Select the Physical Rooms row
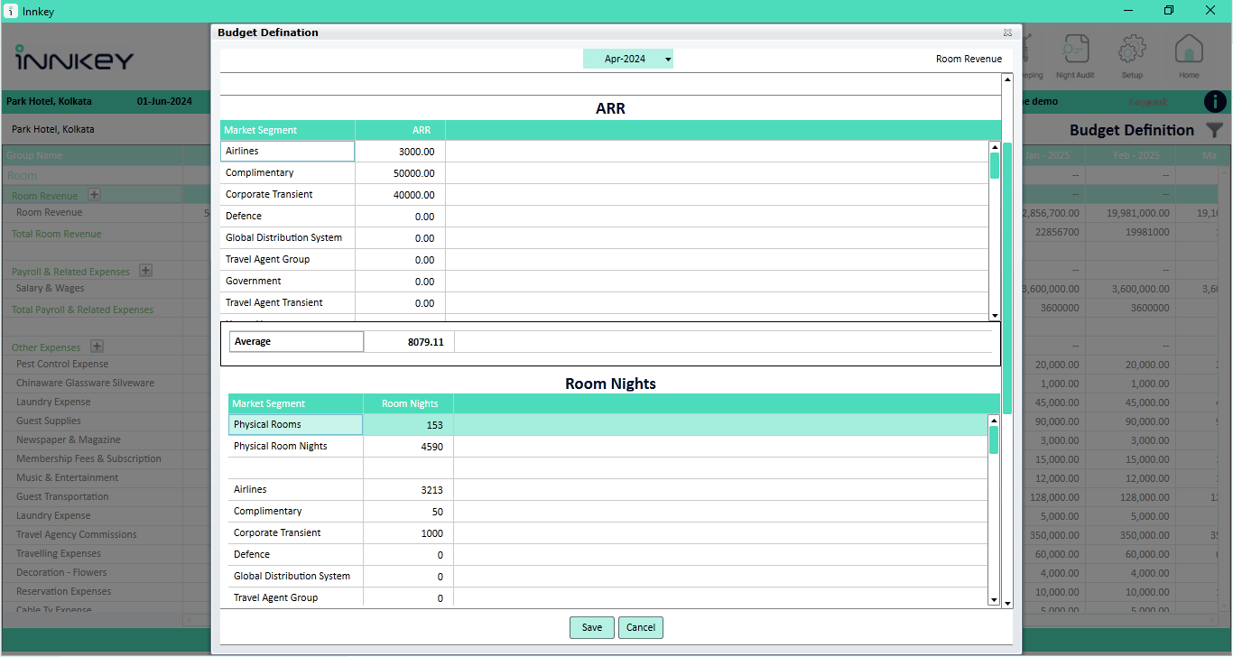Viewport: 1233px width, 657px height. click(607, 425)
